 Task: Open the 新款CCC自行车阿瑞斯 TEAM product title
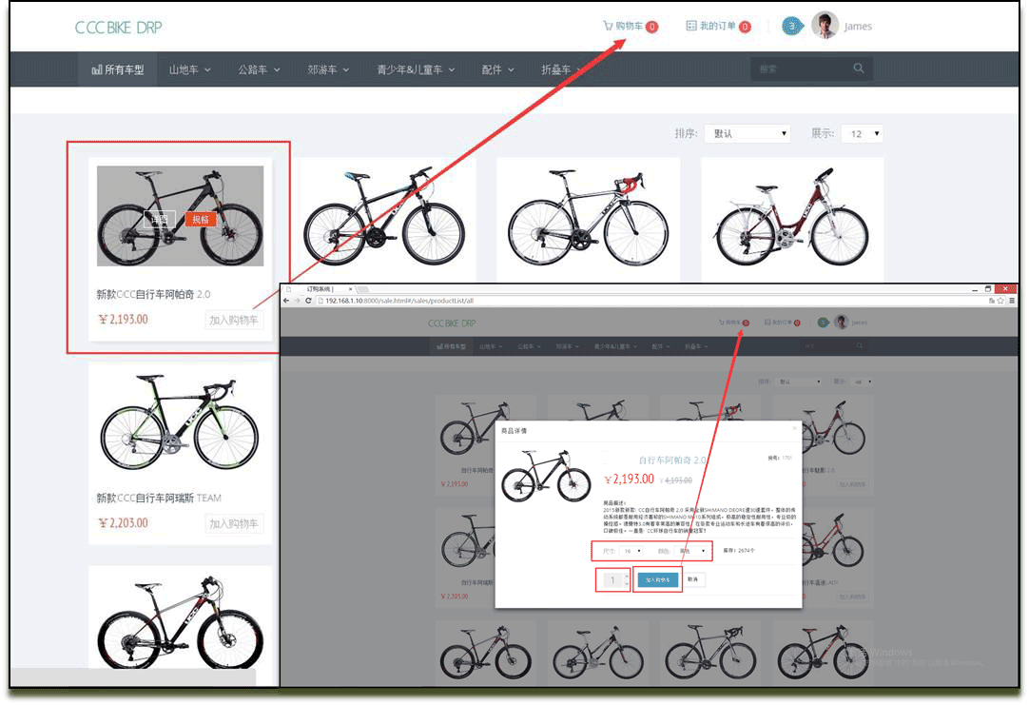point(159,498)
